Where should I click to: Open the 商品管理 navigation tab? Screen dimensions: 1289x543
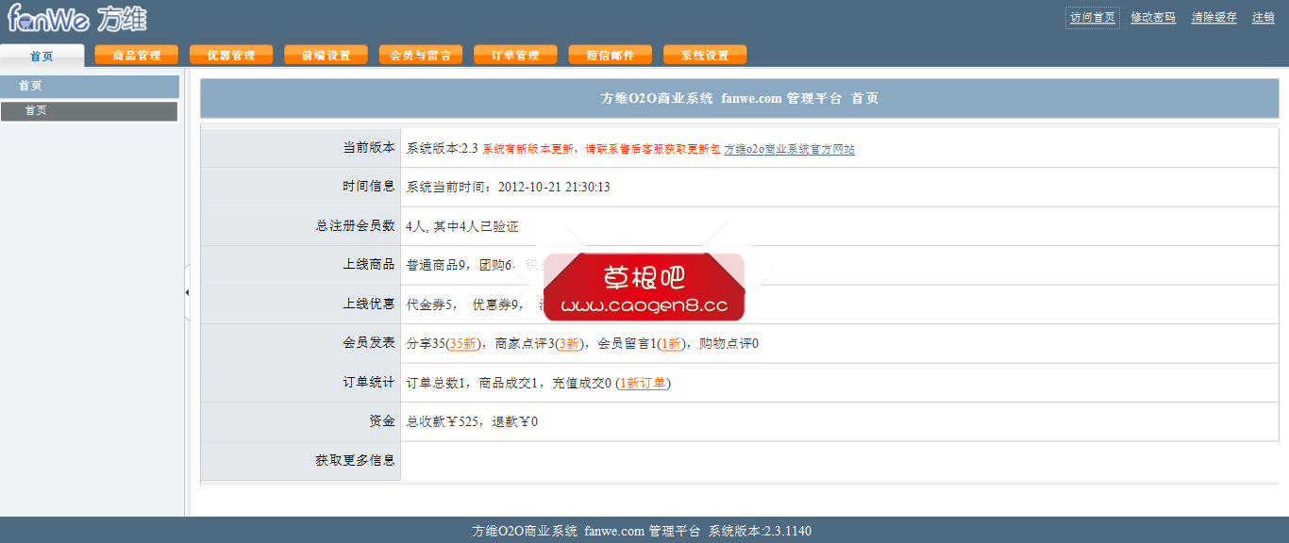click(x=137, y=54)
